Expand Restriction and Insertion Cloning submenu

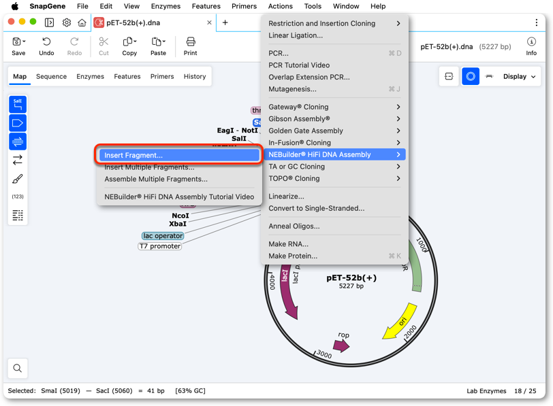334,23
